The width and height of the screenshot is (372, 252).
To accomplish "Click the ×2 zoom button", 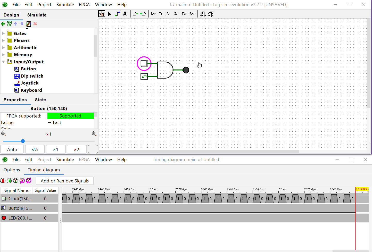I will 77,149.
